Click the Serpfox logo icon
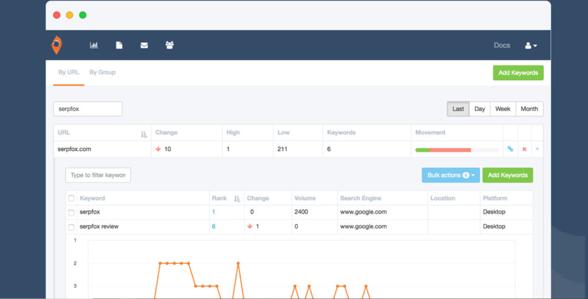This screenshot has height=299, width=588. point(56,45)
